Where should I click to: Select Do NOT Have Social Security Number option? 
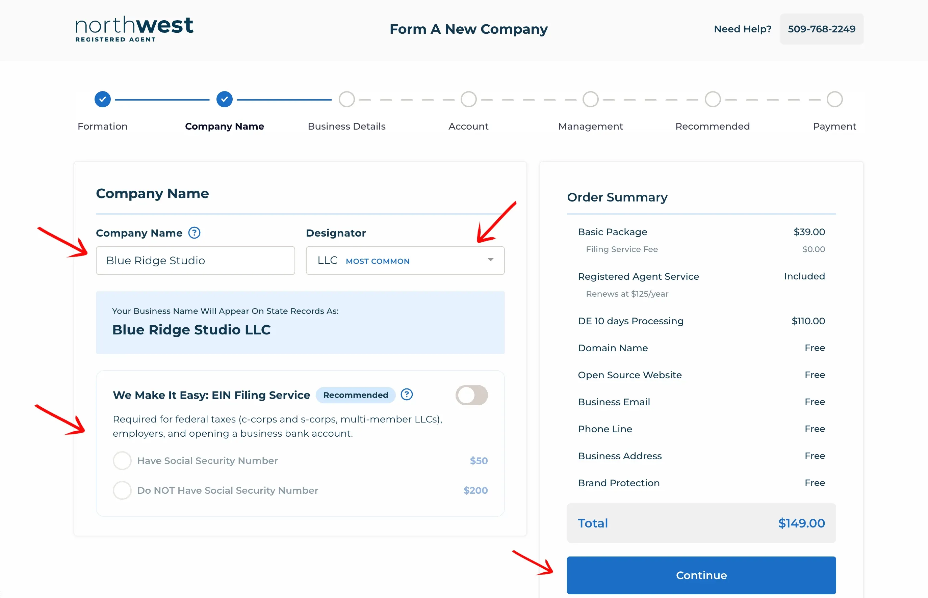click(x=122, y=490)
